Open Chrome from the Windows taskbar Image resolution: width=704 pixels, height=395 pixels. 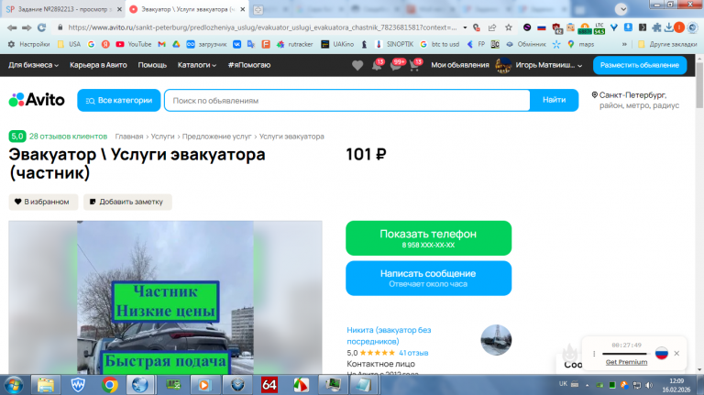109,385
